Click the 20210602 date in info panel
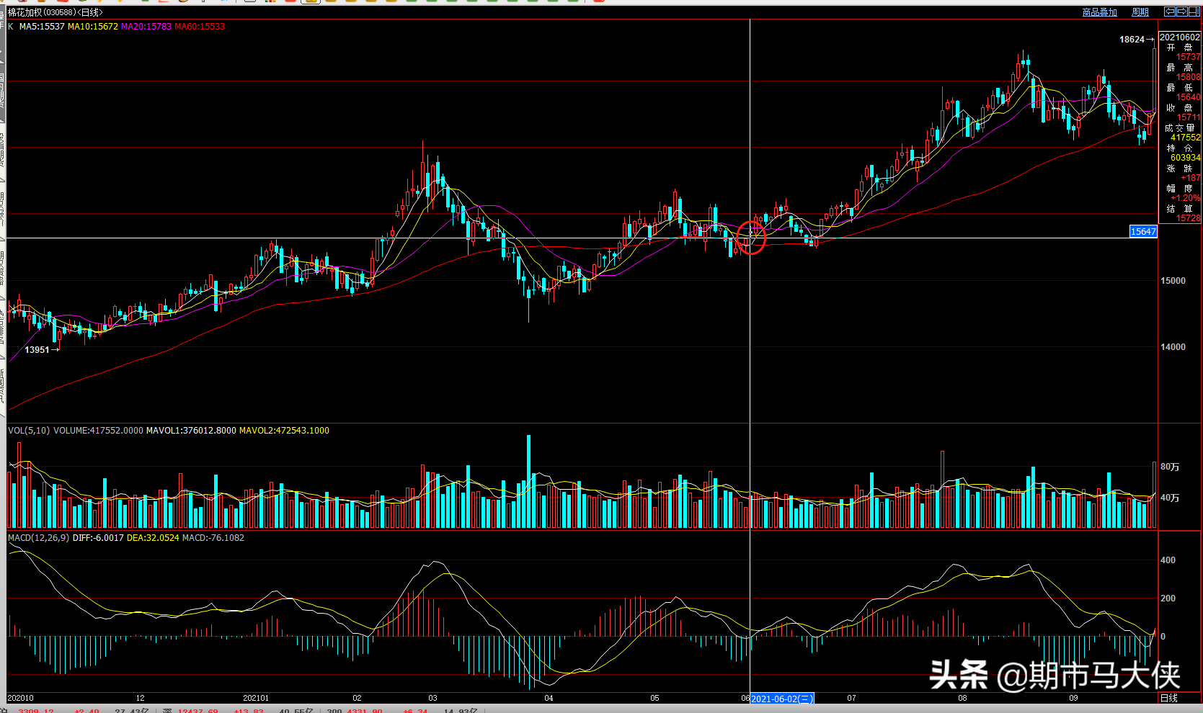The image size is (1203, 713). 1180,37
